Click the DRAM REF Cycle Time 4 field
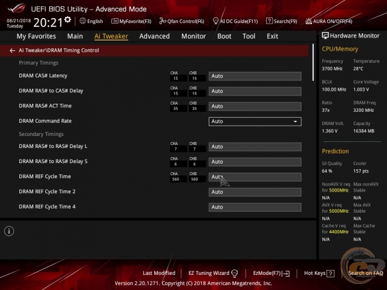 [255, 207]
